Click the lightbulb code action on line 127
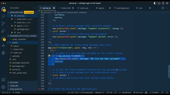The image size is (170, 95). pyautogui.click(x=49, y=56)
